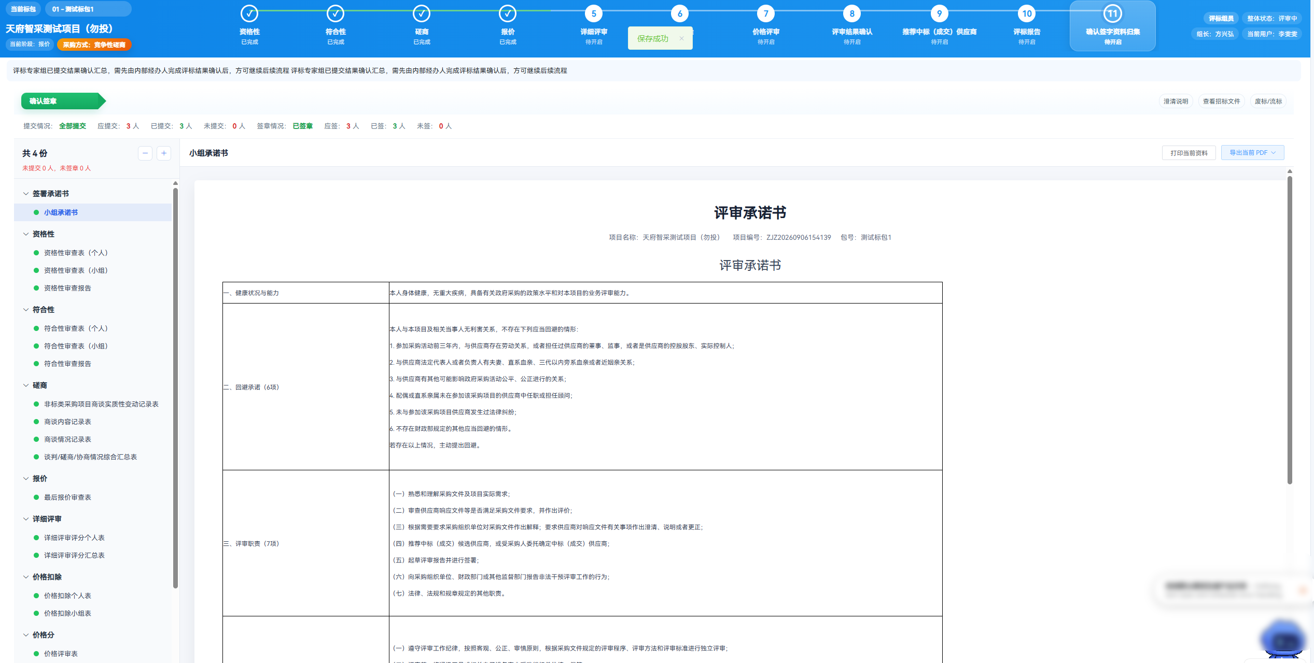Collapse the 签署承诺书 tree group
The width and height of the screenshot is (1314, 663).
click(x=26, y=193)
